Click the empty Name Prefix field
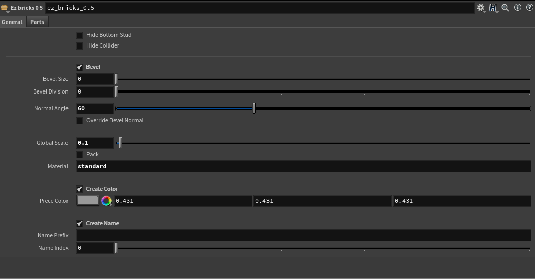This screenshot has width=535, height=279. [x=303, y=236]
